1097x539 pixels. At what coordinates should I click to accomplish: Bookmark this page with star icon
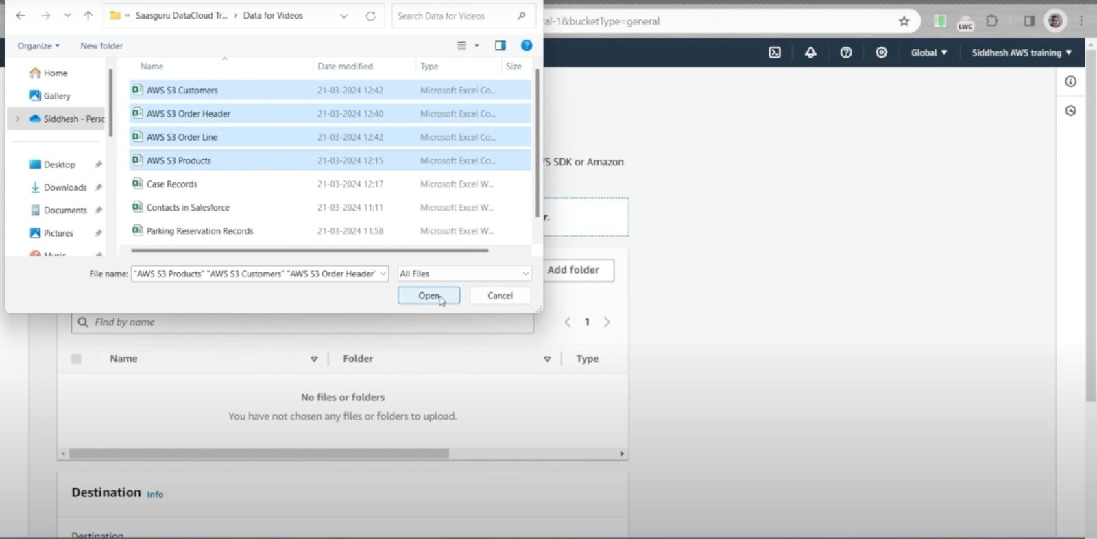(x=904, y=21)
